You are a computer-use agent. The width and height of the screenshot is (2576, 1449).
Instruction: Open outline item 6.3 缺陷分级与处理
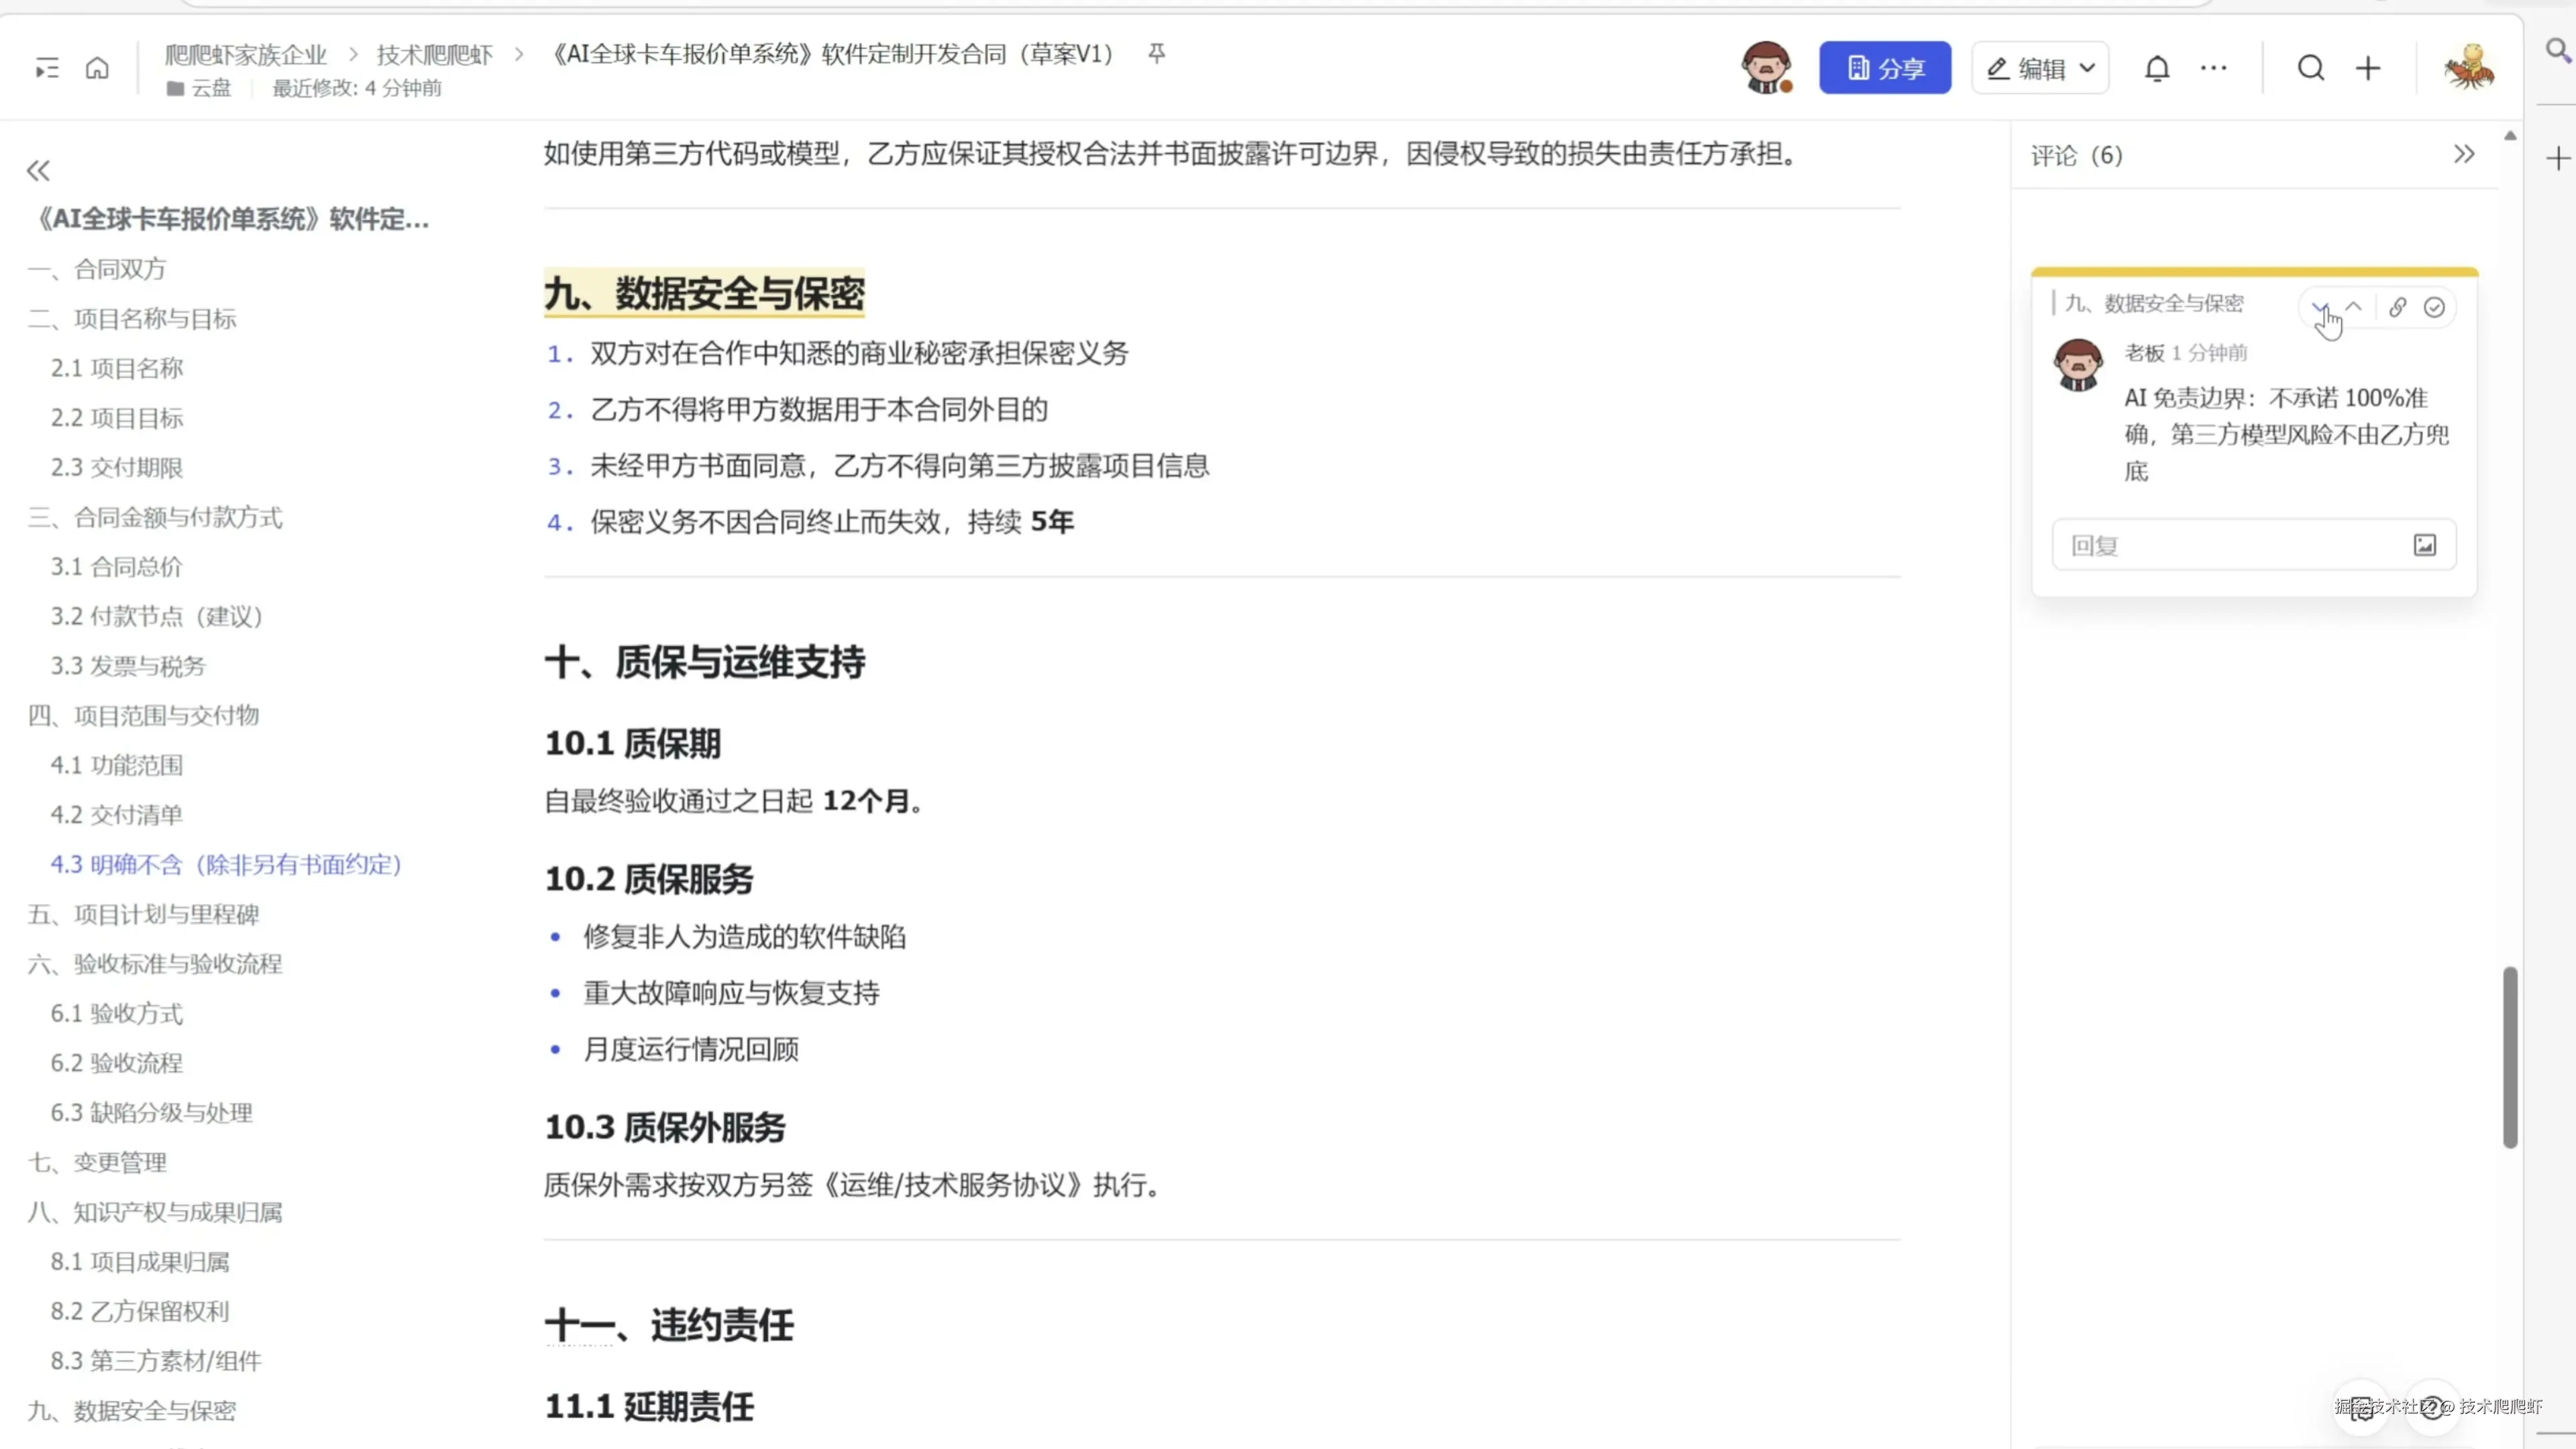coord(151,1112)
